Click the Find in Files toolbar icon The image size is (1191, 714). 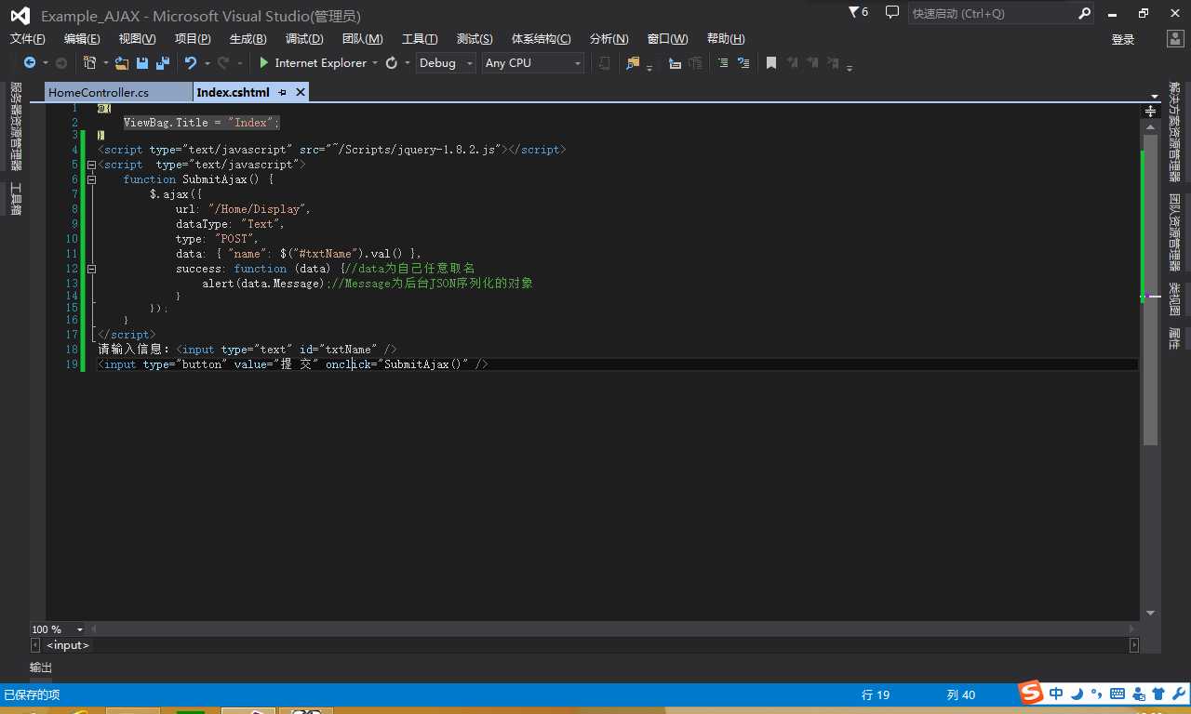click(634, 62)
